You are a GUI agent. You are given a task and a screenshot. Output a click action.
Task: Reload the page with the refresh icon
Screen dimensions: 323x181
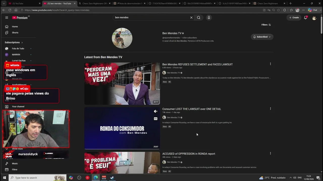click(x=10, y=10)
